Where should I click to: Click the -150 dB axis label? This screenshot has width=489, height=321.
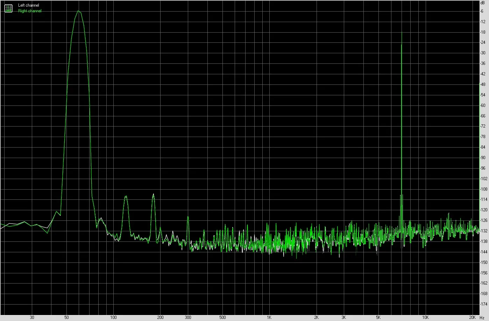coord(484,262)
